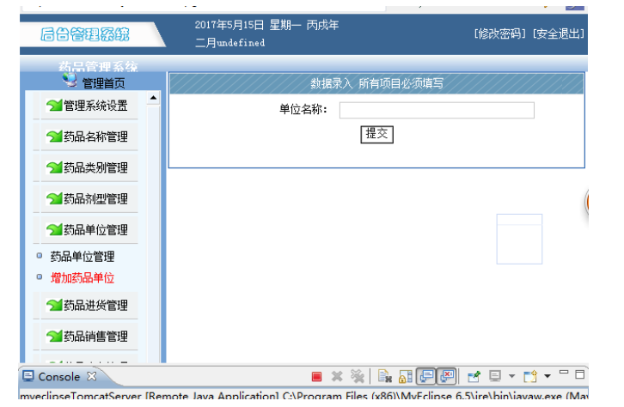Select the Console tab

(x=59, y=376)
